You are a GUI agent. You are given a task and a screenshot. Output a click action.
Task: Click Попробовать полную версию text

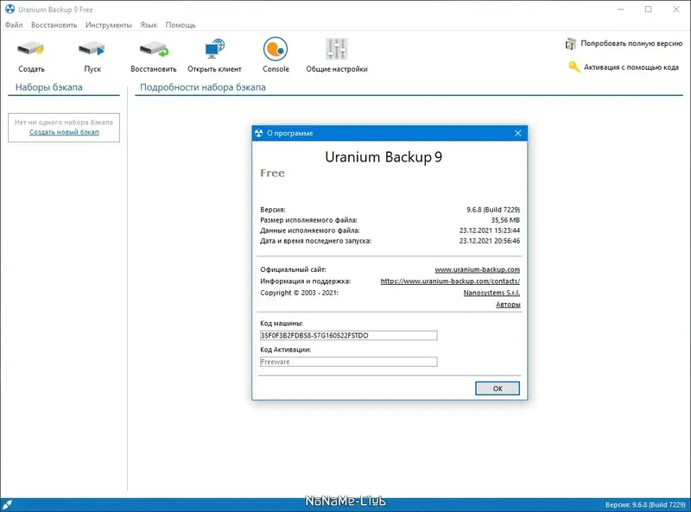pos(631,44)
